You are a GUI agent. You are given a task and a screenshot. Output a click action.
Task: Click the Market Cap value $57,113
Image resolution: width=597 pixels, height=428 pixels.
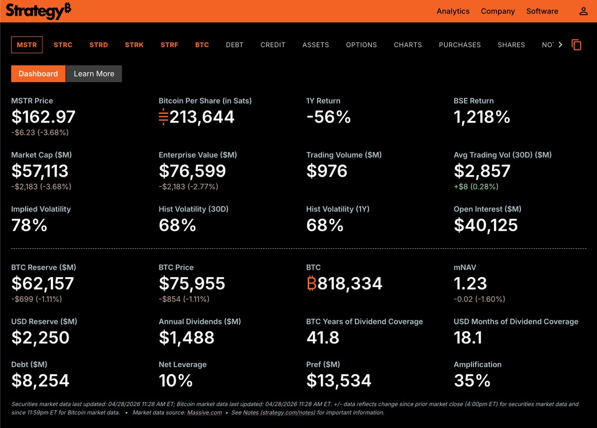pos(40,171)
